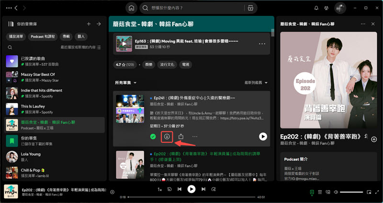Skip to next track
Screen dimensions: 383x203
(x=203, y=189)
